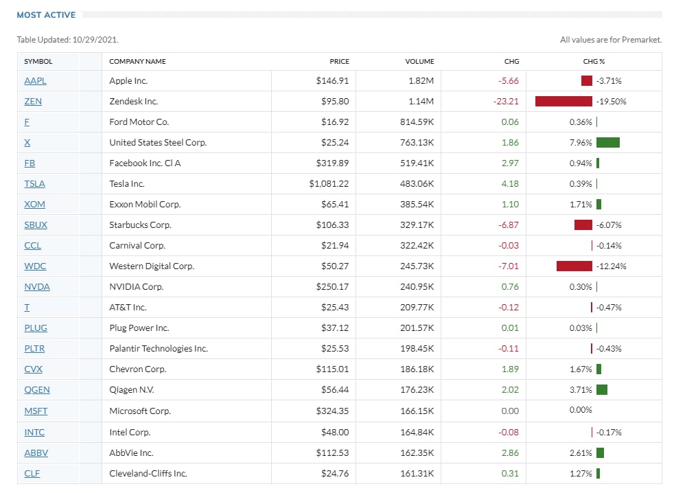This screenshot has width=674, height=493.
Task: Click the $146.91 price value
Action: pos(332,81)
